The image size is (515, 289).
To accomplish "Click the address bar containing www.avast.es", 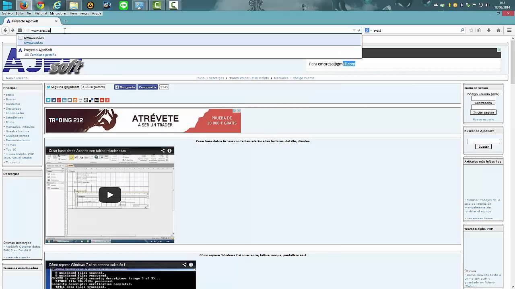I will click(x=189, y=30).
